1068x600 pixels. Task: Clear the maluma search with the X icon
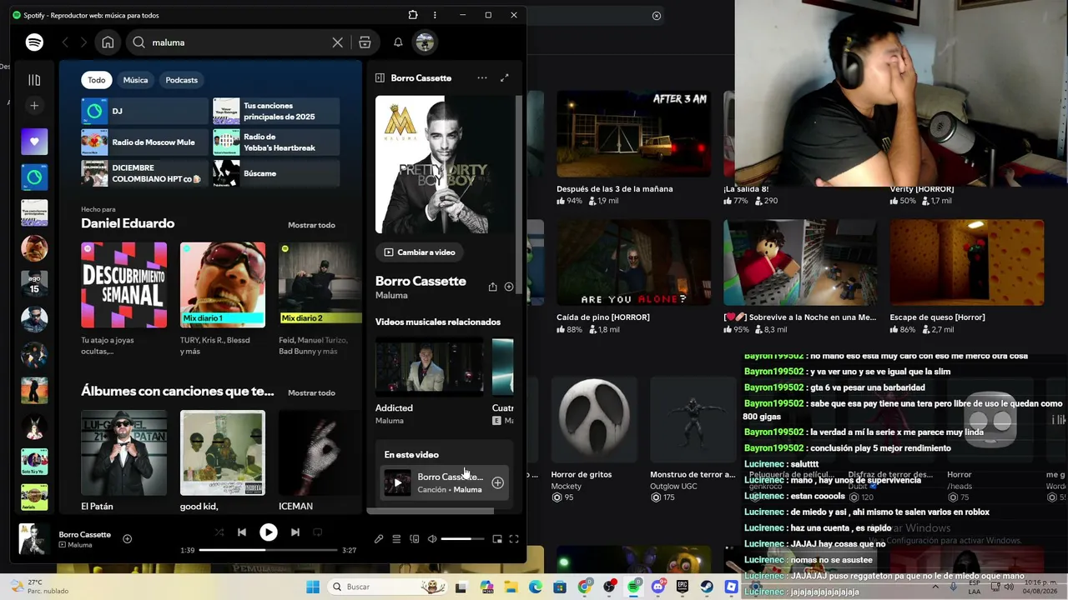(x=338, y=42)
